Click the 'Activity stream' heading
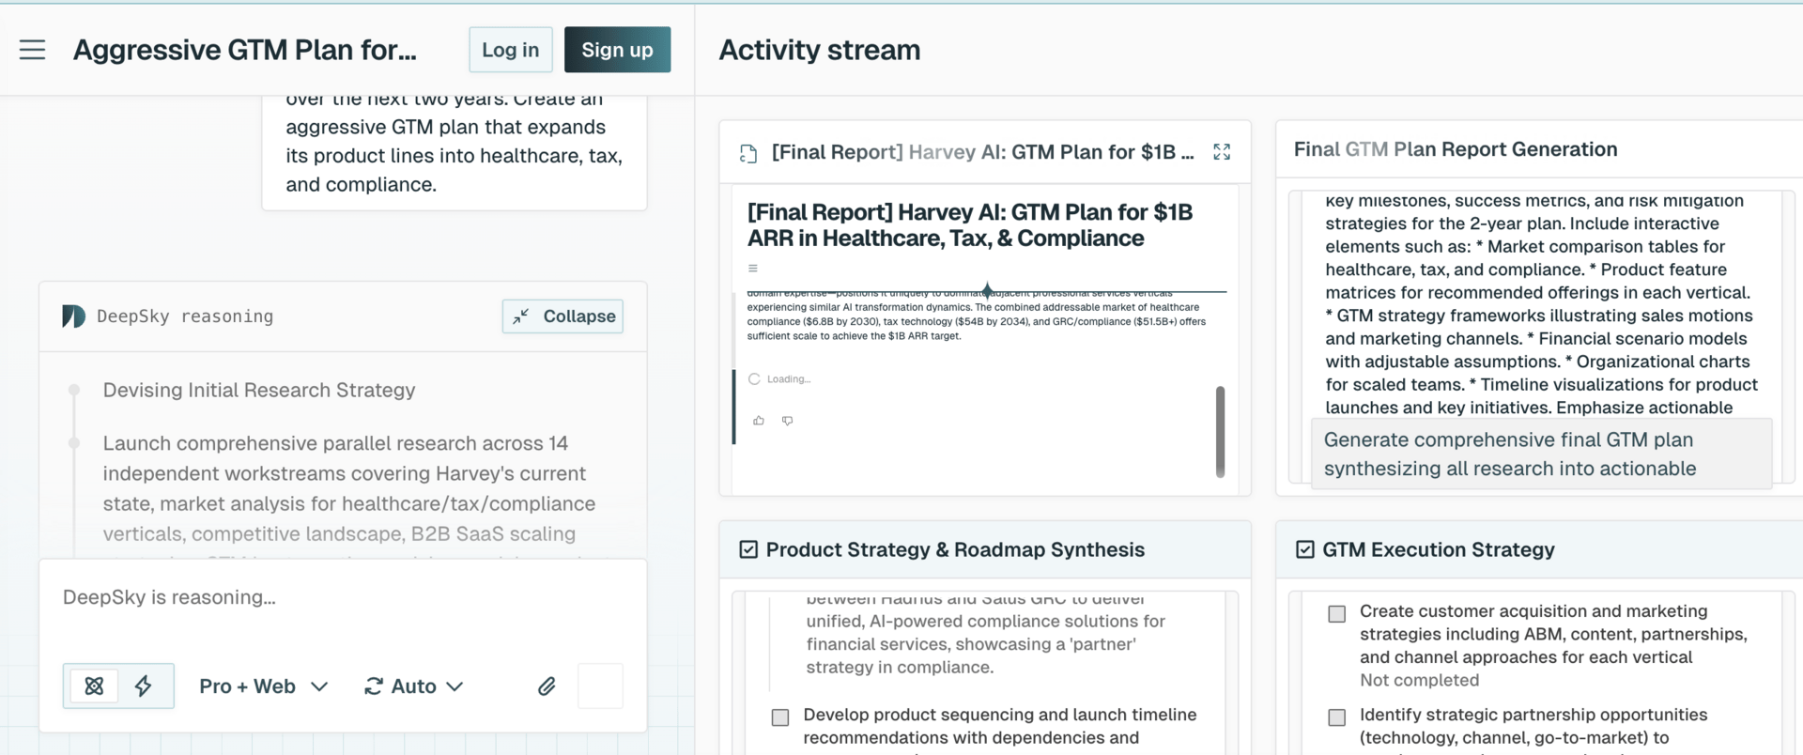1803x755 pixels. [820, 50]
